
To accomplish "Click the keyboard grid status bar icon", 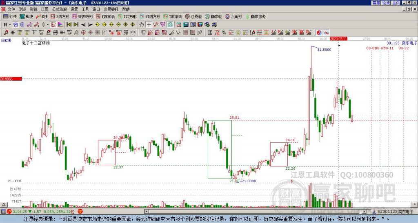I will click(3, 212).
